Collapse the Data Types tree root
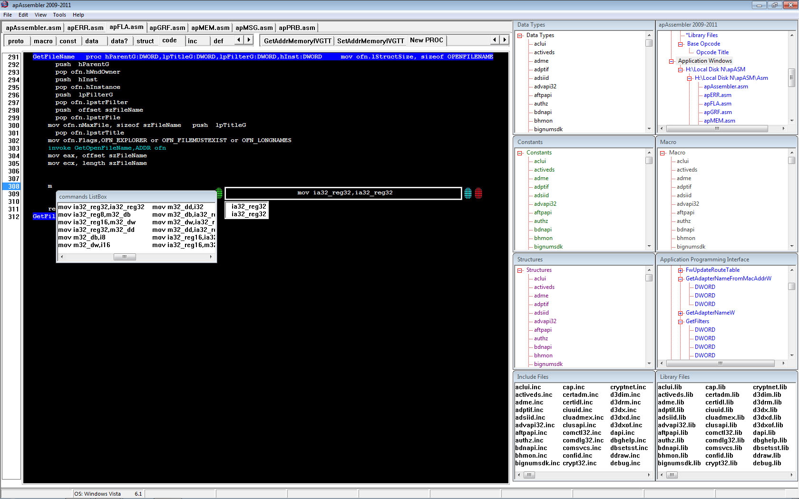Viewport: 799px width, 499px height. point(520,36)
